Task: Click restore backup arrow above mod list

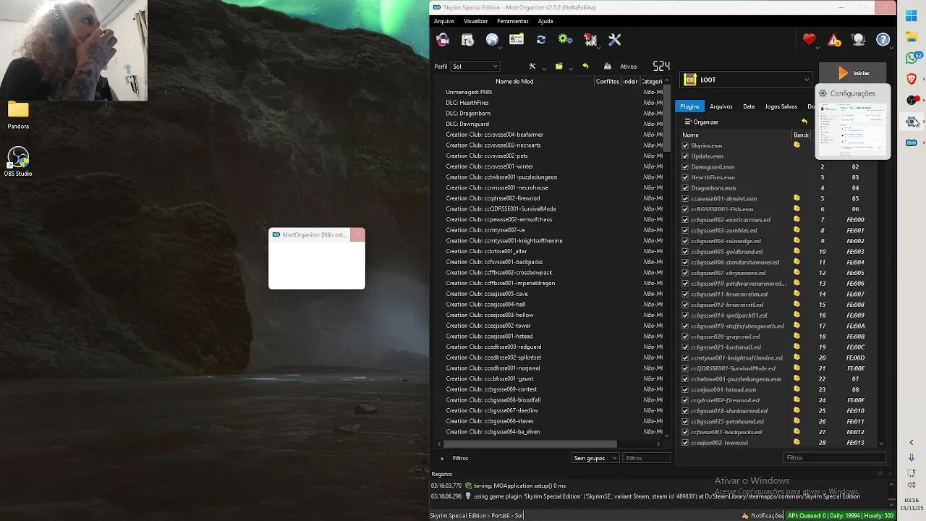Action: 585,66
